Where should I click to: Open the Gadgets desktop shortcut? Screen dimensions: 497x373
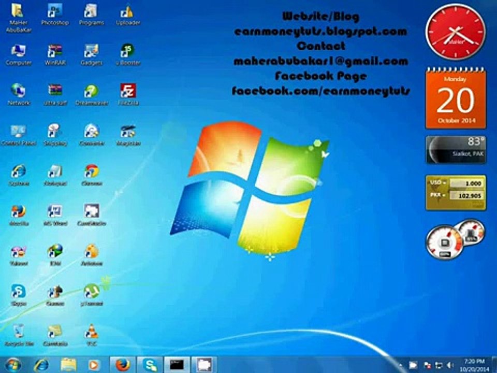pos(91,55)
